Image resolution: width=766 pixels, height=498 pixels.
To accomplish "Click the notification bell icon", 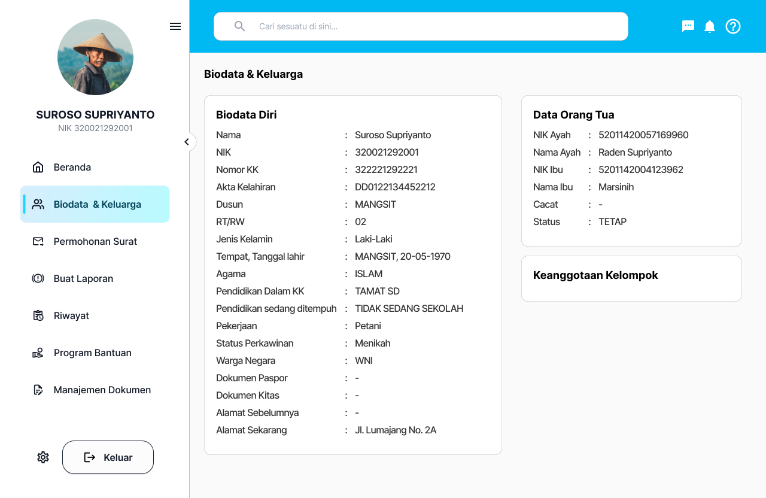I will tap(710, 26).
